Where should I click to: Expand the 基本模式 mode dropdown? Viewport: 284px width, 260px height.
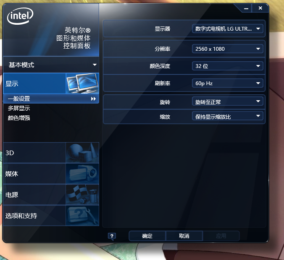point(51,65)
